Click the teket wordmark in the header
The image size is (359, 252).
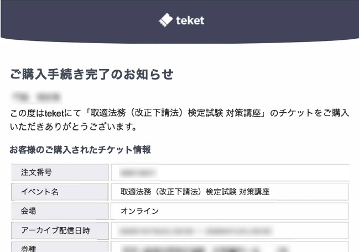[190, 20]
